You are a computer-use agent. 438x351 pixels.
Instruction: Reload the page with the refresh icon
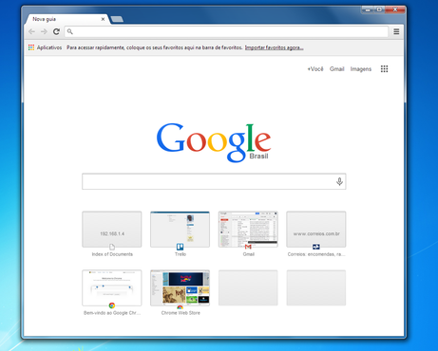tap(56, 31)
